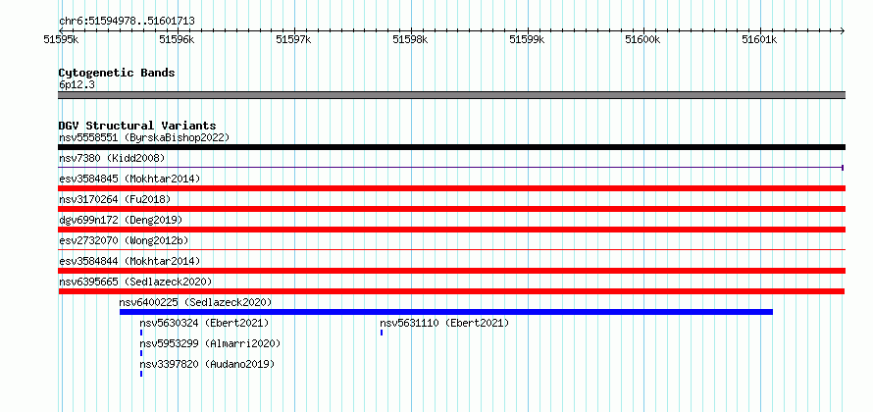Screen dimensions: 873x412
Task: Open nsv5631110 (Ebert2021) label
Action: click(444, 323)
